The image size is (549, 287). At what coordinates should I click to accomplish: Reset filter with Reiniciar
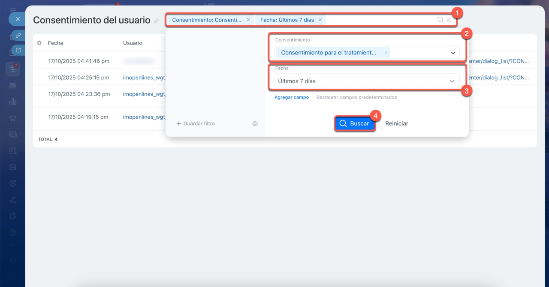396,123
